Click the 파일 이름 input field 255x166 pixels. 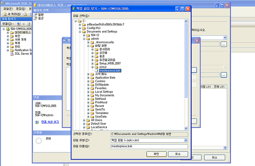[x=149, y=146]
